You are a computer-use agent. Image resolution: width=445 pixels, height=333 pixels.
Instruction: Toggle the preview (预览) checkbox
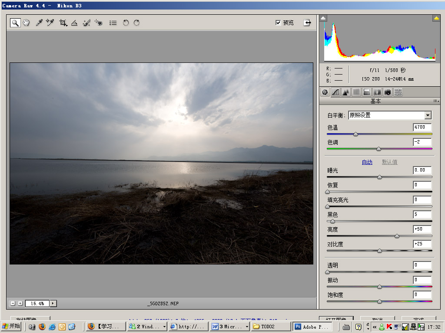[278, 23]
